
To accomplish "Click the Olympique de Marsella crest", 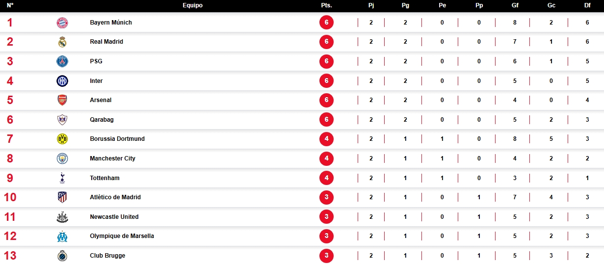I will point(62,236).
